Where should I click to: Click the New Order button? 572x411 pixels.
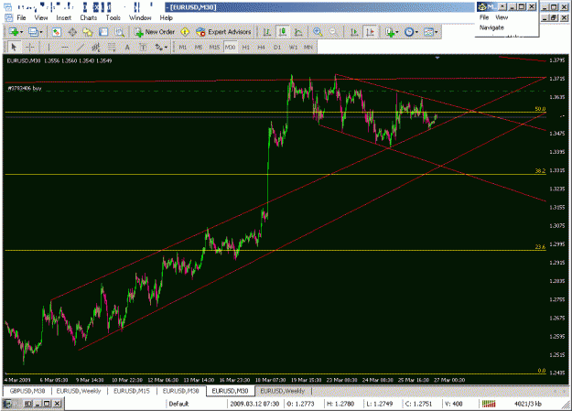[x=155, y=32]
